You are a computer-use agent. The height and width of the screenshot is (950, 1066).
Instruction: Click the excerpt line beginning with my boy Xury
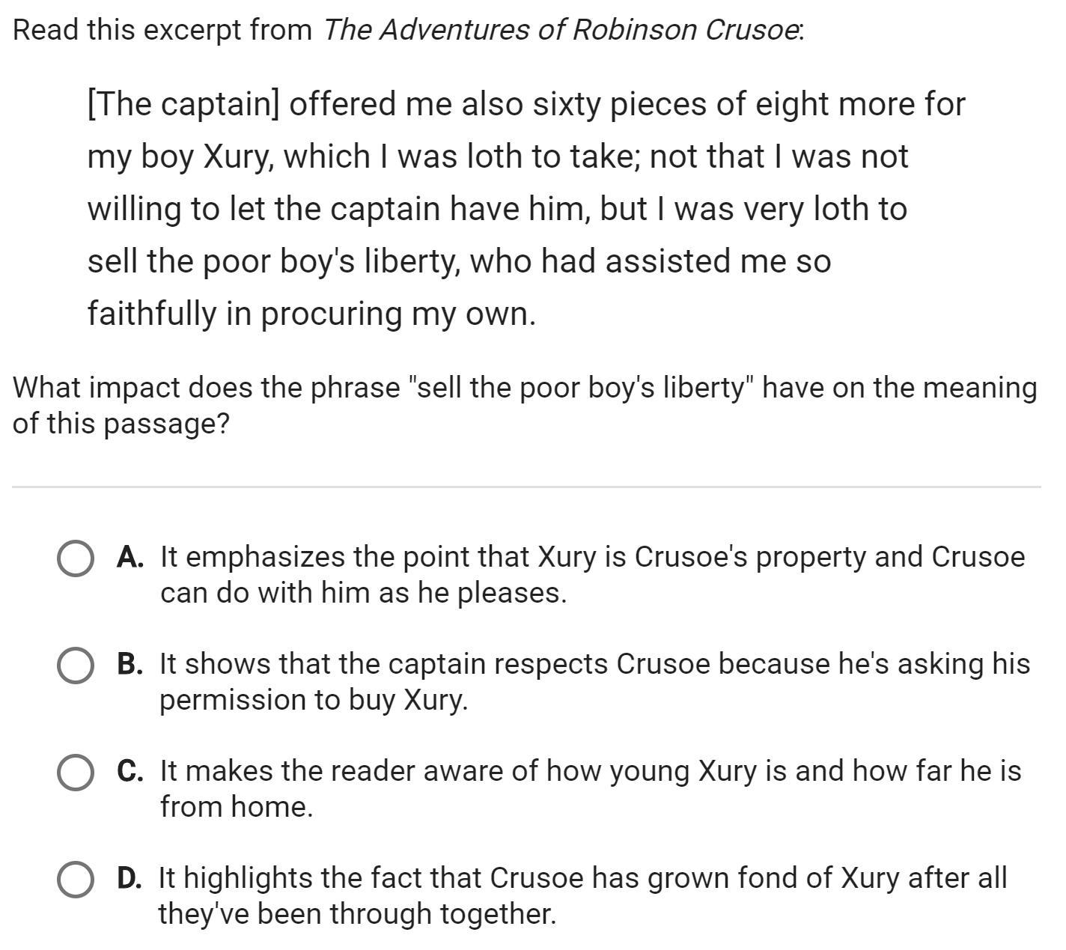pos(498,156)
